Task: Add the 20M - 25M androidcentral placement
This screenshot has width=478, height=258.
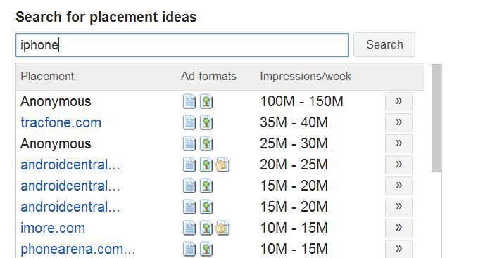Action: point(398,165)
